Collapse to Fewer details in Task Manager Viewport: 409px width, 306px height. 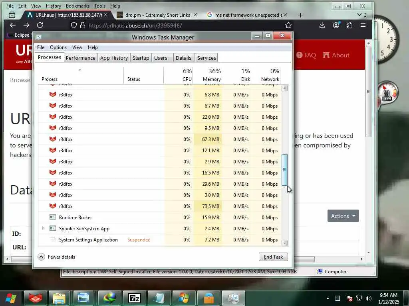click(57, 257)
